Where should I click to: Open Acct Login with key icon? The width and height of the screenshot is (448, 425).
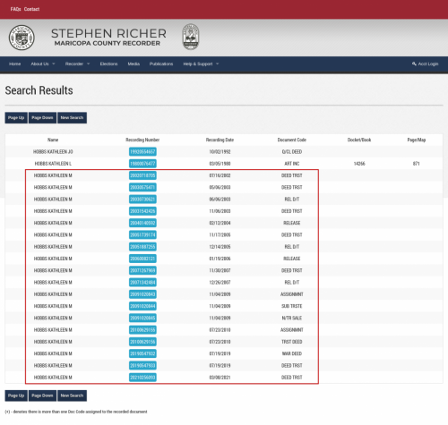(x=425, y=64)
